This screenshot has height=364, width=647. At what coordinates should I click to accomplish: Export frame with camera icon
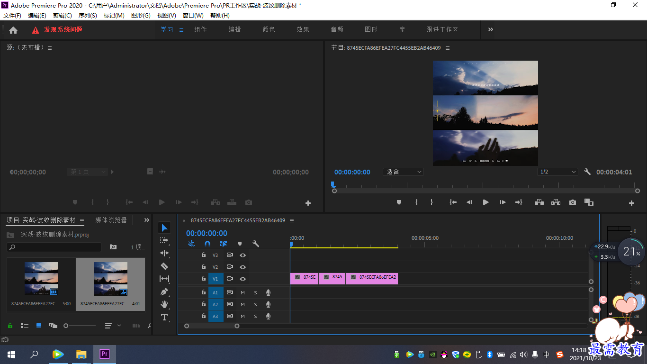pyautogui.click(x=573, y=202)
